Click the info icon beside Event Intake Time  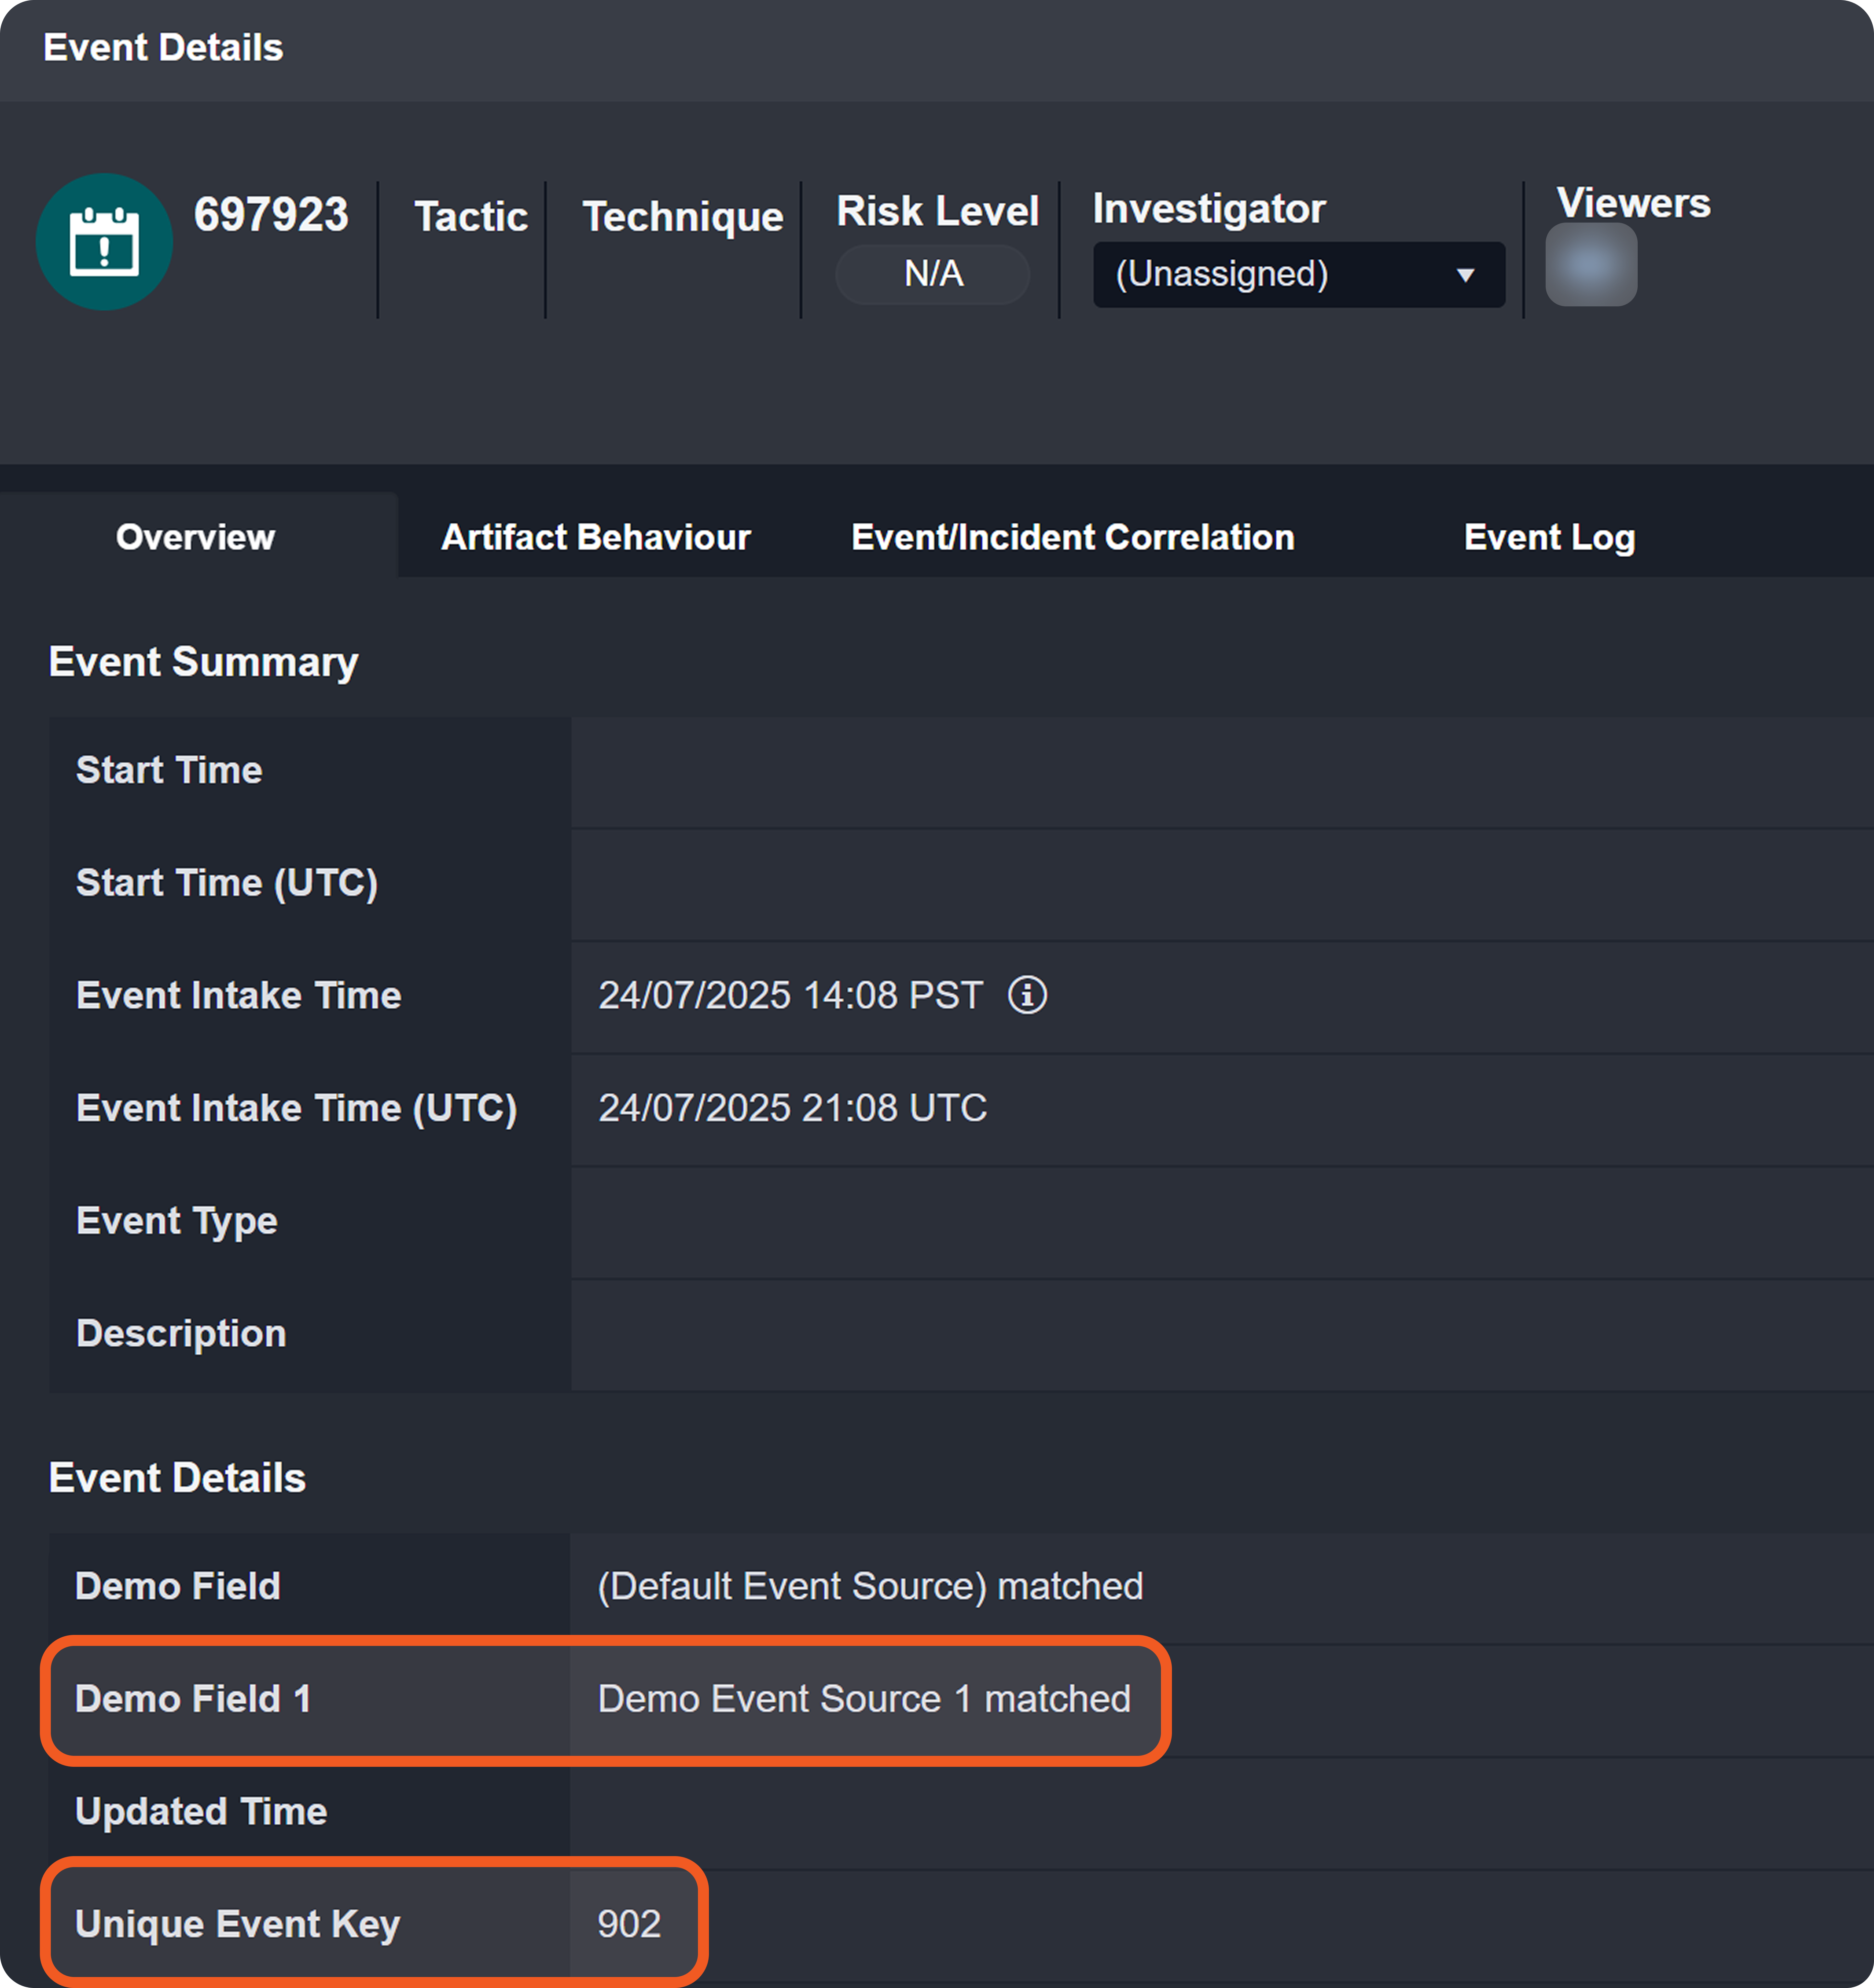pos(1027,995)
